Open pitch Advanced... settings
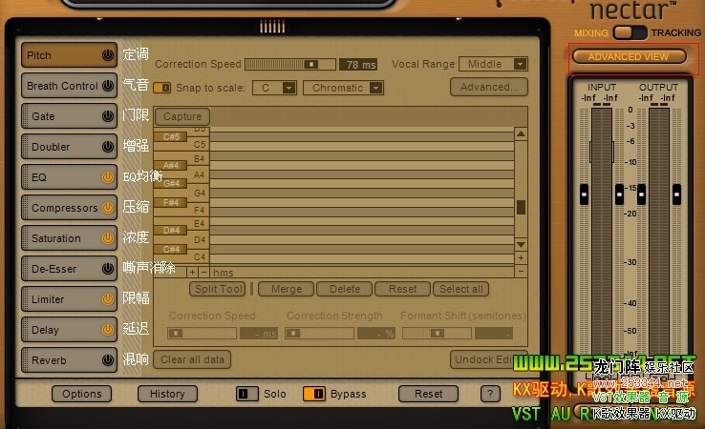This screenshot has width=705, height=429. tap(489, 87)
